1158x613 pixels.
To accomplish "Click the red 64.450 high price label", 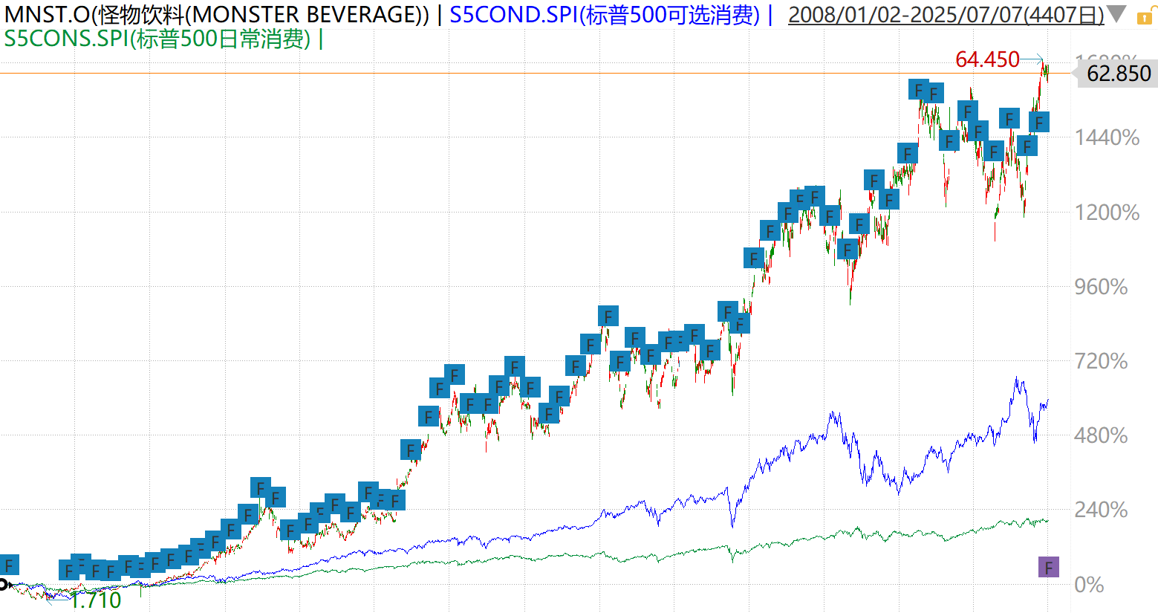I will [x=987, y=59].
